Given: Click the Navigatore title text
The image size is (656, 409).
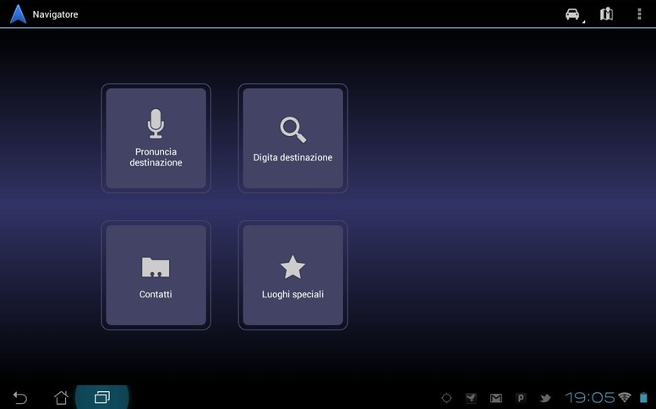Looking at the screenshot, I should pos(56,14).
